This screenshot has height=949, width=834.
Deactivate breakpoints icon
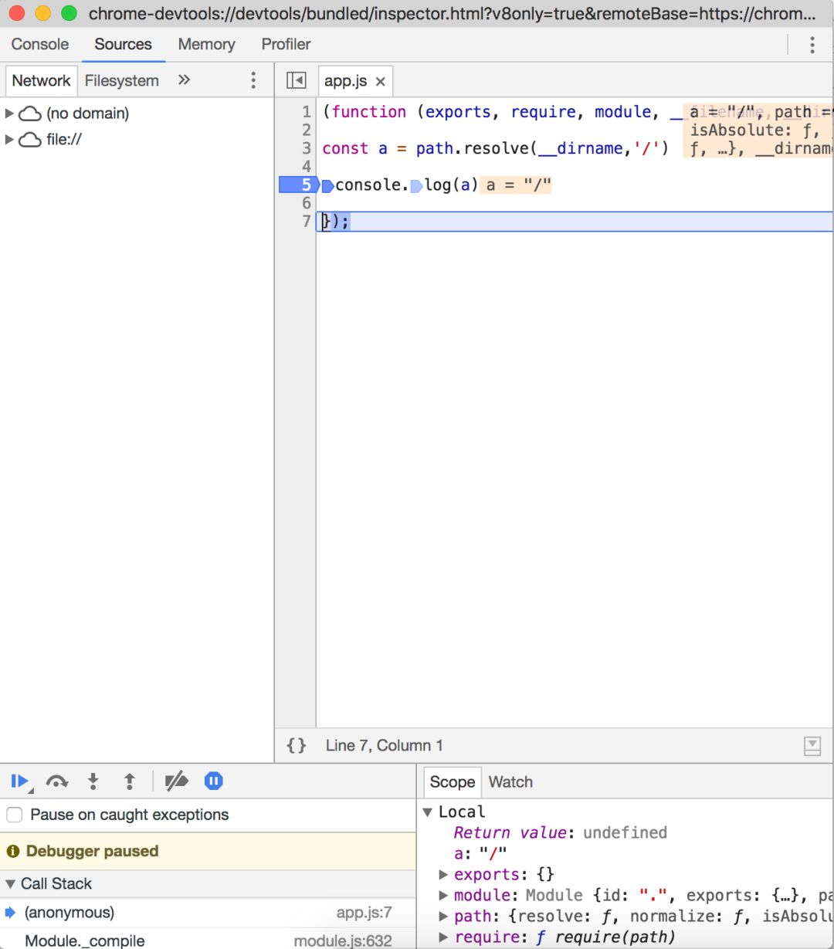coord(177,781)
